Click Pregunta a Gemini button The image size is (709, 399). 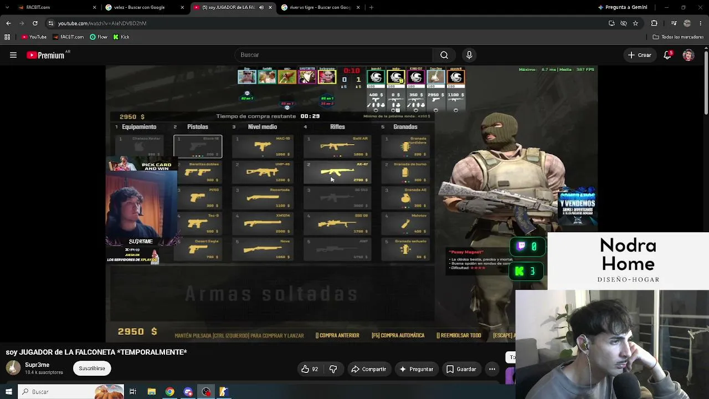[x=623, y=7]
